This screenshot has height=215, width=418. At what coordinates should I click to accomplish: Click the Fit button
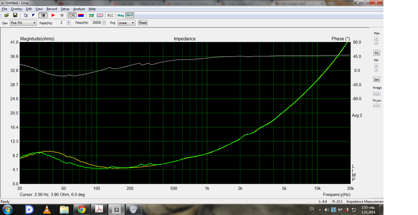377,53
